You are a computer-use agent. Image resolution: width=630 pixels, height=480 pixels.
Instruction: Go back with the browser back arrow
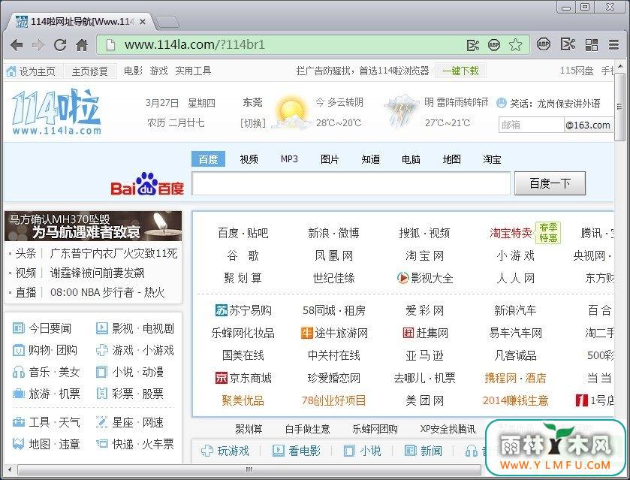17,45
